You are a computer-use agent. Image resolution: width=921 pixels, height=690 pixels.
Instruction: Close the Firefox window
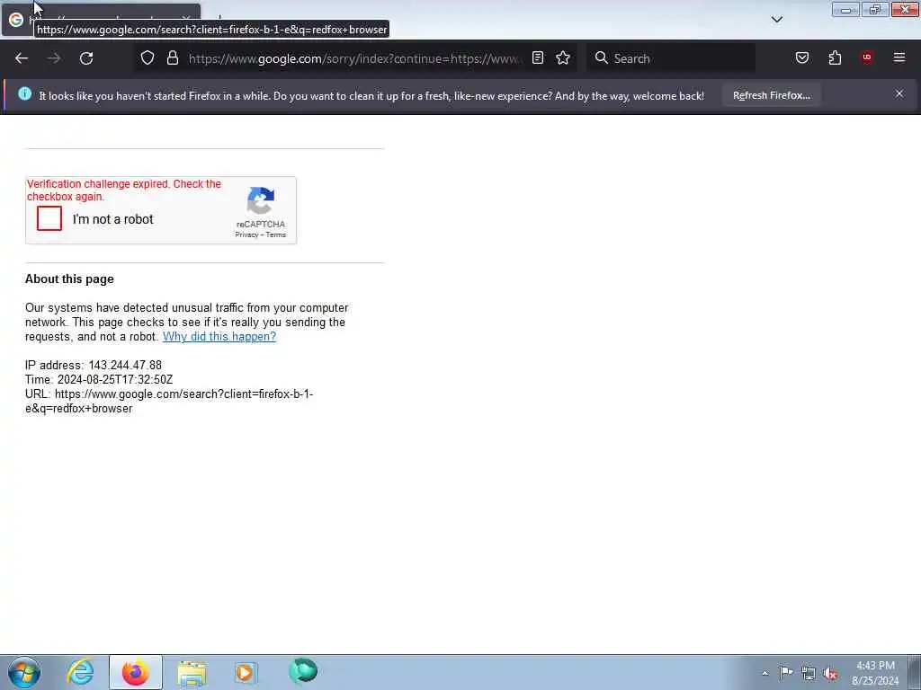click(905, 9)
